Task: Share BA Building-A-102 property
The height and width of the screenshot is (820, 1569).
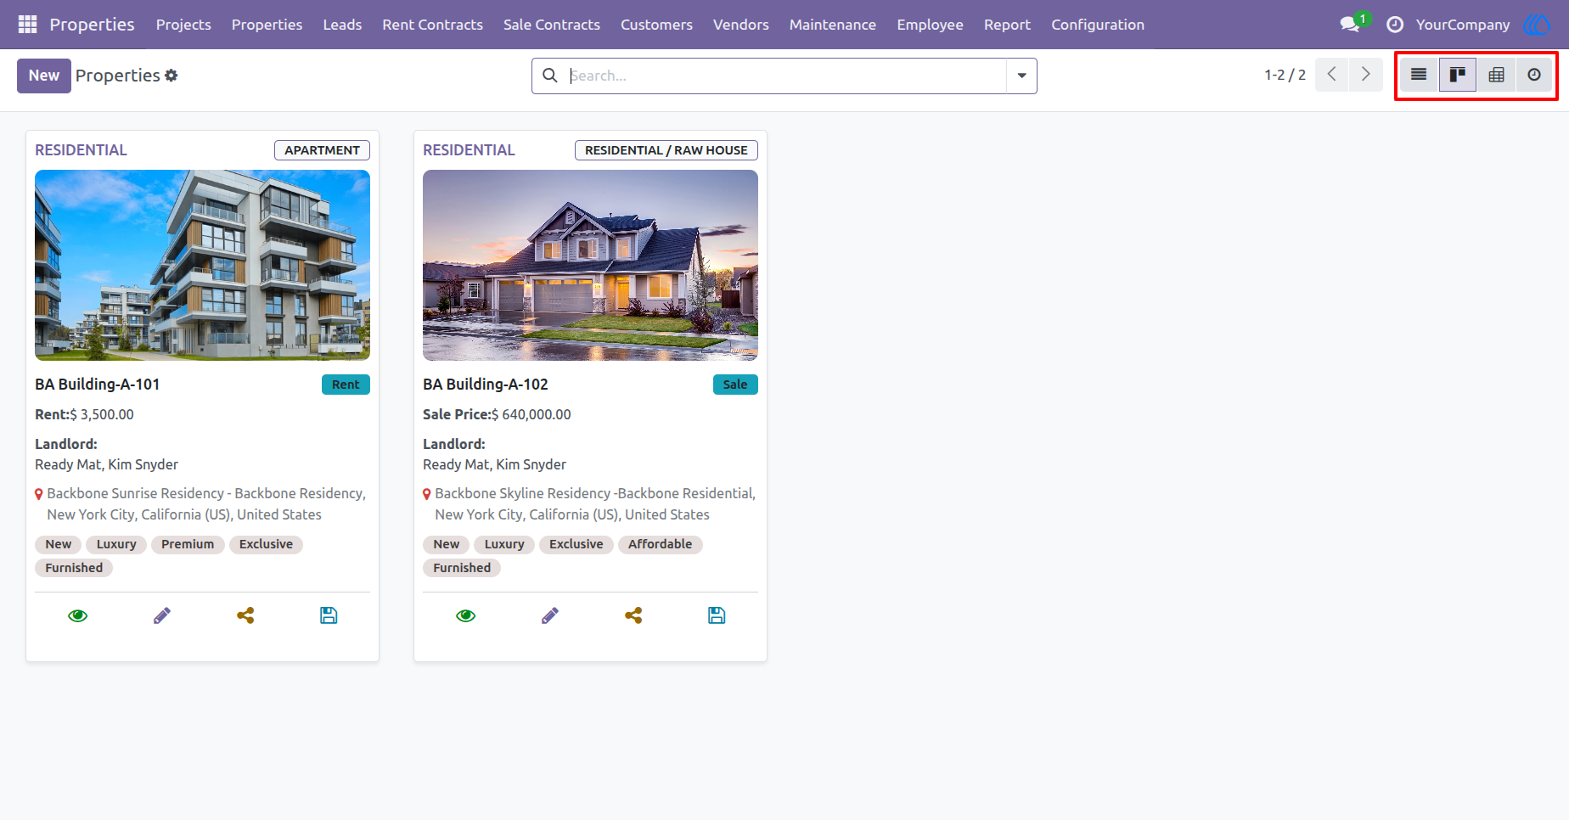Action: click(633, 615)
